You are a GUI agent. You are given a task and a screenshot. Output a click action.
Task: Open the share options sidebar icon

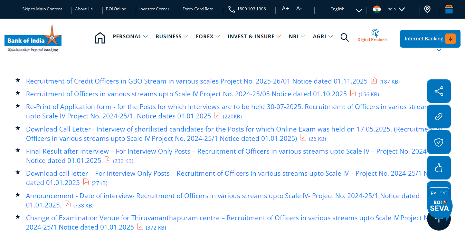pos(439,91)
